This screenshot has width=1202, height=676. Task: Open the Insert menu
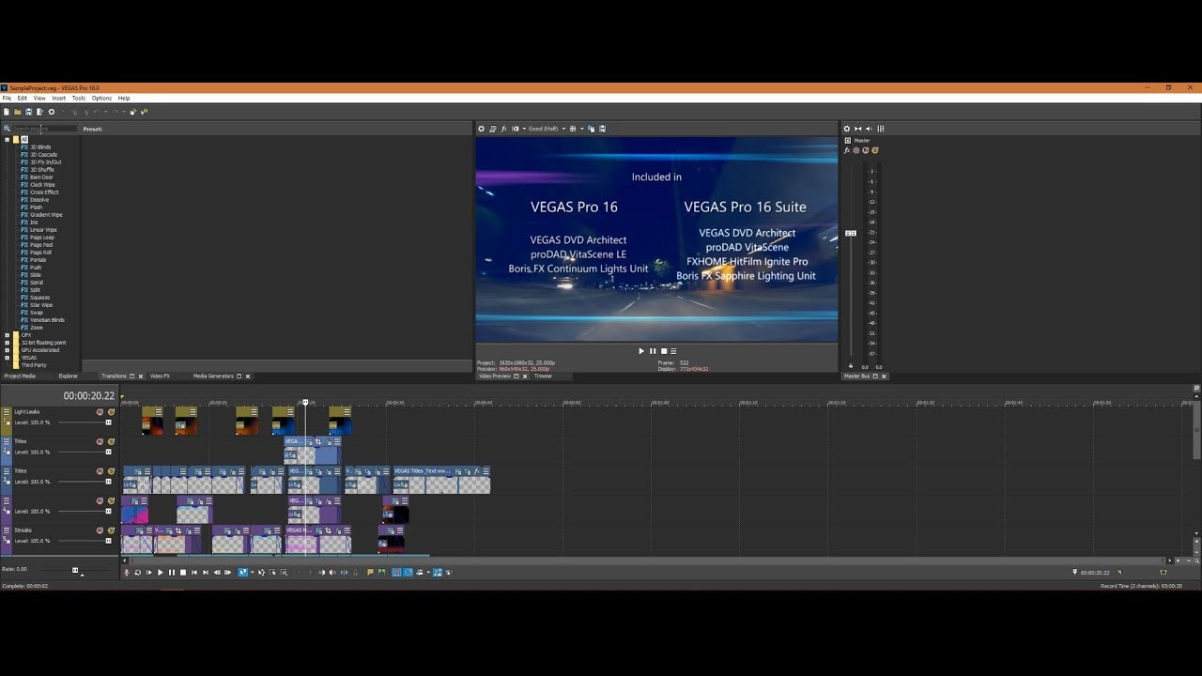click(58, 98)
